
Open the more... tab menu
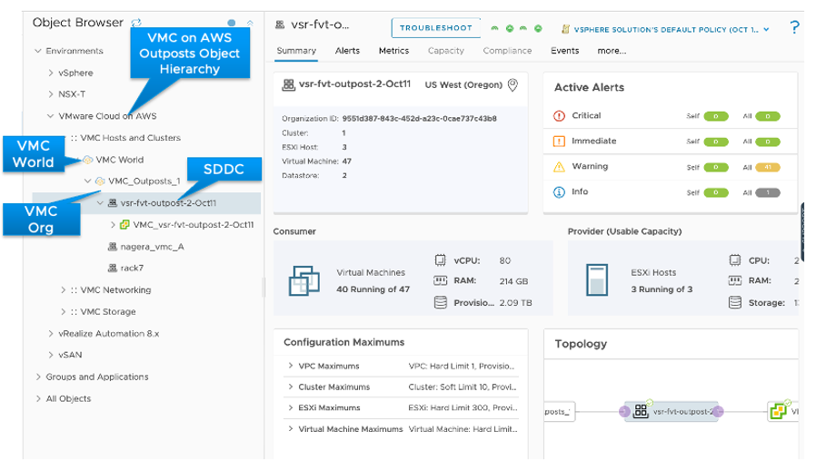click(x=612, y=51)
